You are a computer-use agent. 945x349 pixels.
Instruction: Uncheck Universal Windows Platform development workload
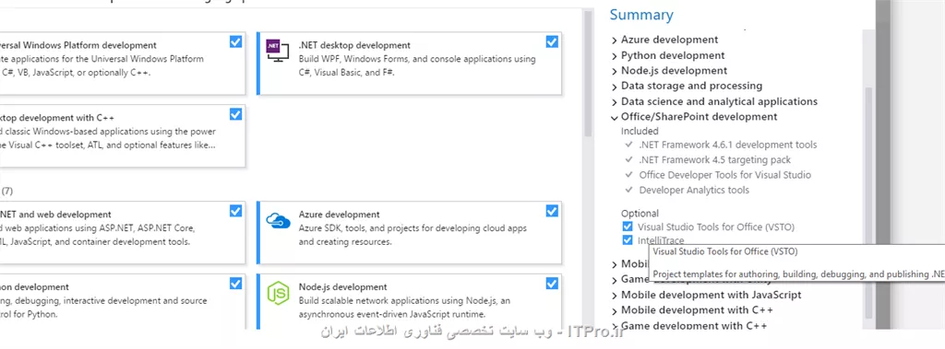pyautogui.click(x=235, y=41)
